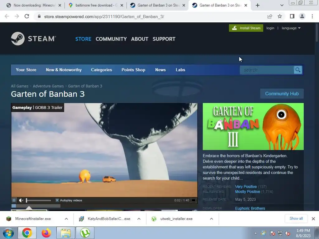Screen dimensions: 319x239
Task: Open the ABOUT menu
Action: 140,39
